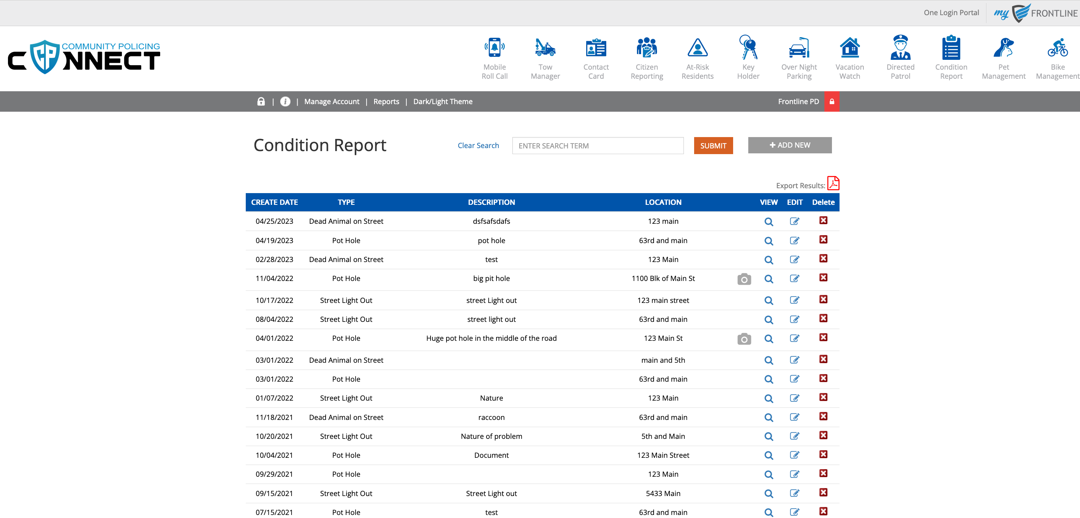This screenshot has width=1080, height=518.
Task: Export results as PDF icon
Action: [833, 183]
